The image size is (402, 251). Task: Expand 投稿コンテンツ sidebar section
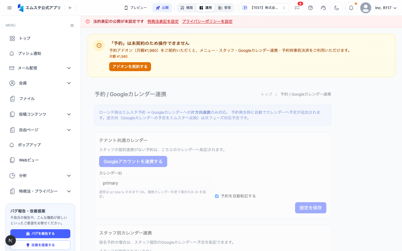pyautogui.click(x=40, y=114)
